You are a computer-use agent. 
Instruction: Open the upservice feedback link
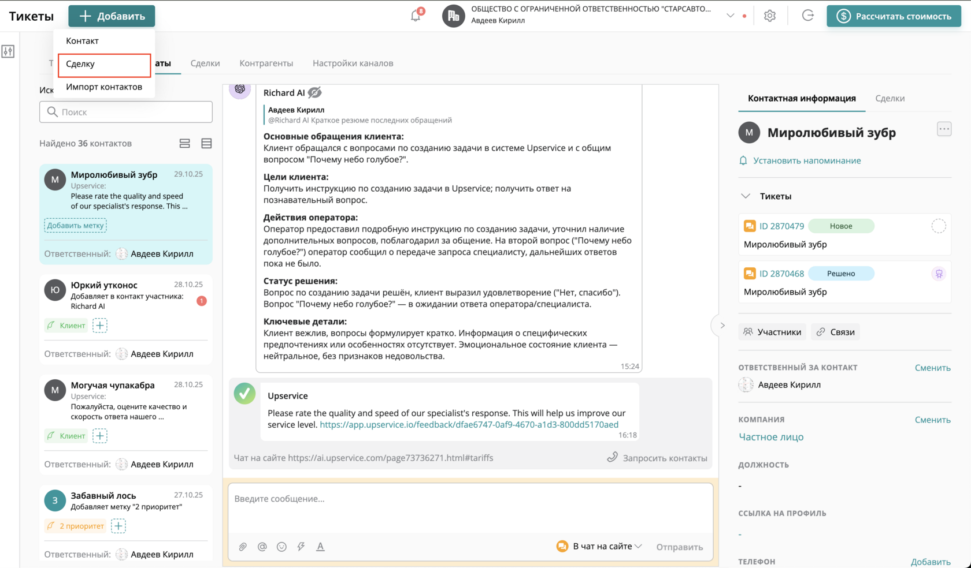pyautogui.click(x=469, y=425)
